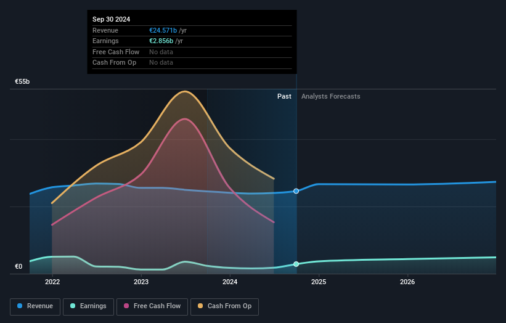506x323 pixels.
Task: Click the blue Revenue legend dot
Action: (x=20, y=306)
